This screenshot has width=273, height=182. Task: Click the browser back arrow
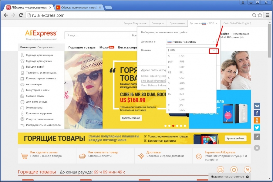(x=6, y=15)
